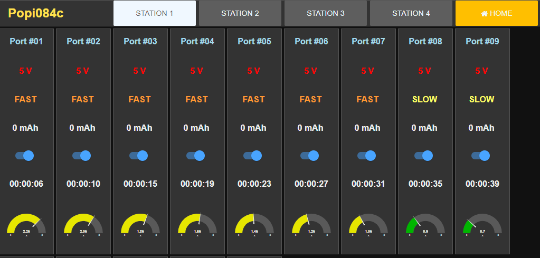Viewport: 540px width, 258px height.
Task: Click the Port #04 yellow gauge
Action: coord(197,224)
